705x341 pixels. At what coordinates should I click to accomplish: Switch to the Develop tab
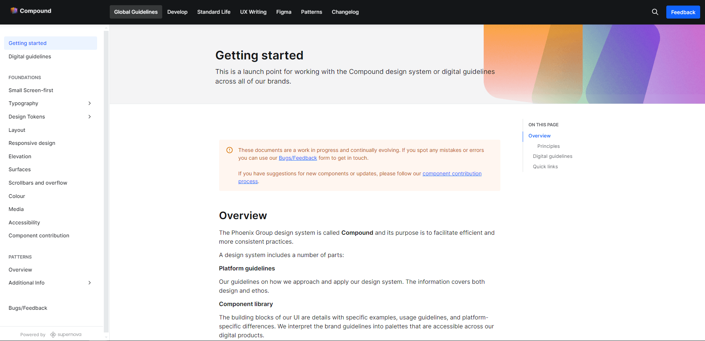(x=177, y=12)
